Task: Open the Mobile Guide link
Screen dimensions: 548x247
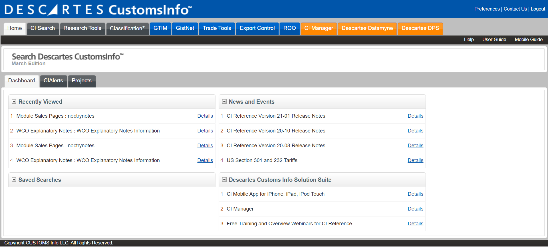Action: (529, 39)
